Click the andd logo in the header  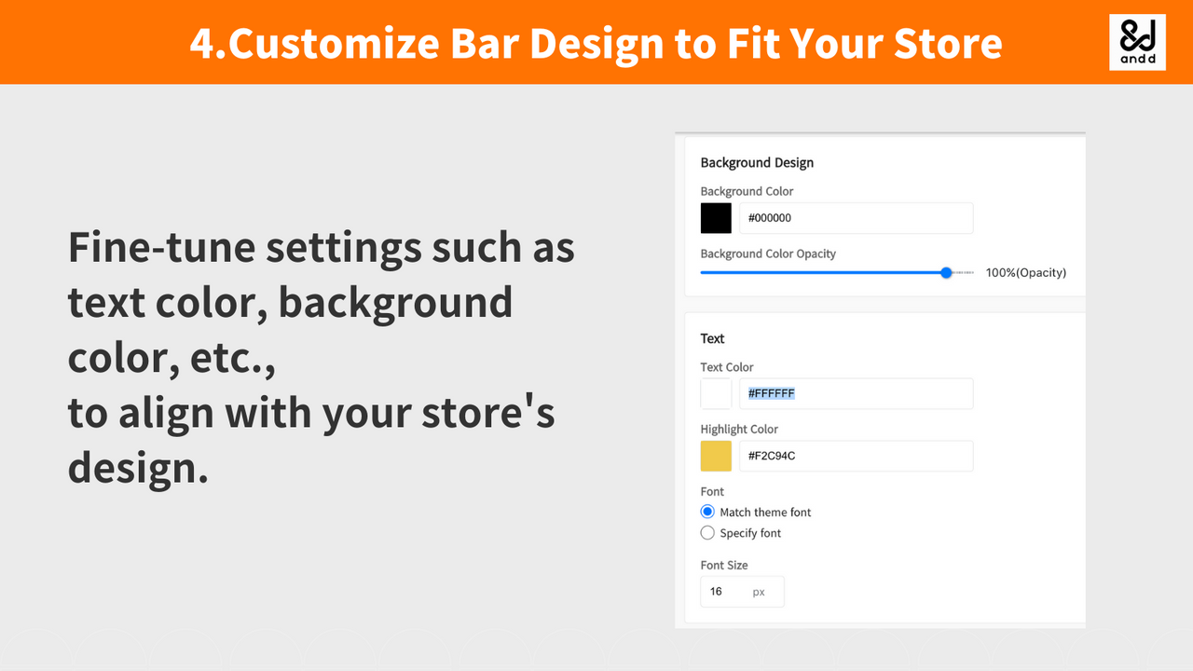pyautogui.click(x=1137, y=41)
